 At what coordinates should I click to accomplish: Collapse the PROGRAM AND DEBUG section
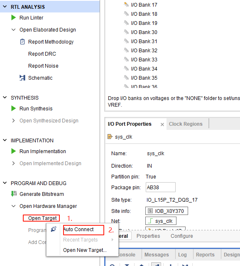click(5, 183)
